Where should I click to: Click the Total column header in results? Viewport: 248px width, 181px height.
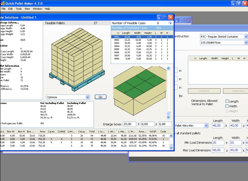(92, 131)
